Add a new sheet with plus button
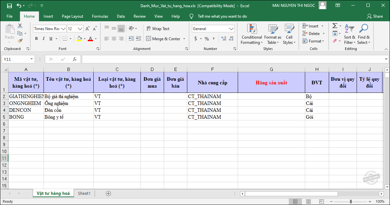This screenshot has width=390, height=205. click(108, 194)
